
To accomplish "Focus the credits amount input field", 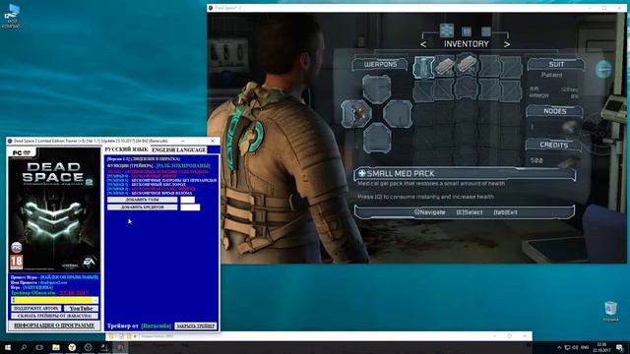I will [x=190, y=207].
